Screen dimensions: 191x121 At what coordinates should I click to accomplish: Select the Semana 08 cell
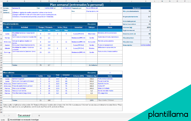coord(25,8)
